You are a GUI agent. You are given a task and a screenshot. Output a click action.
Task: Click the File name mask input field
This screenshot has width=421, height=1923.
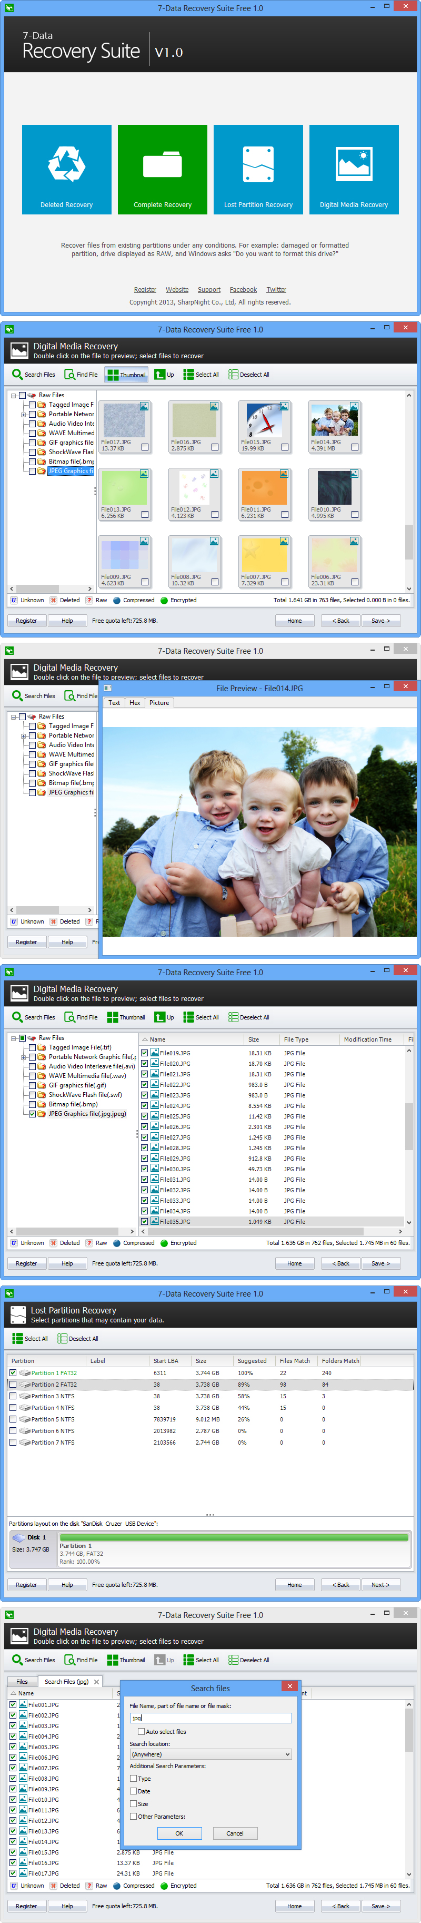[211, 1718]
